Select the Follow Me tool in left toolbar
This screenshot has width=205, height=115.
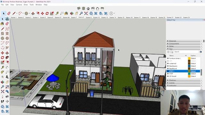(x=7, y=57)
